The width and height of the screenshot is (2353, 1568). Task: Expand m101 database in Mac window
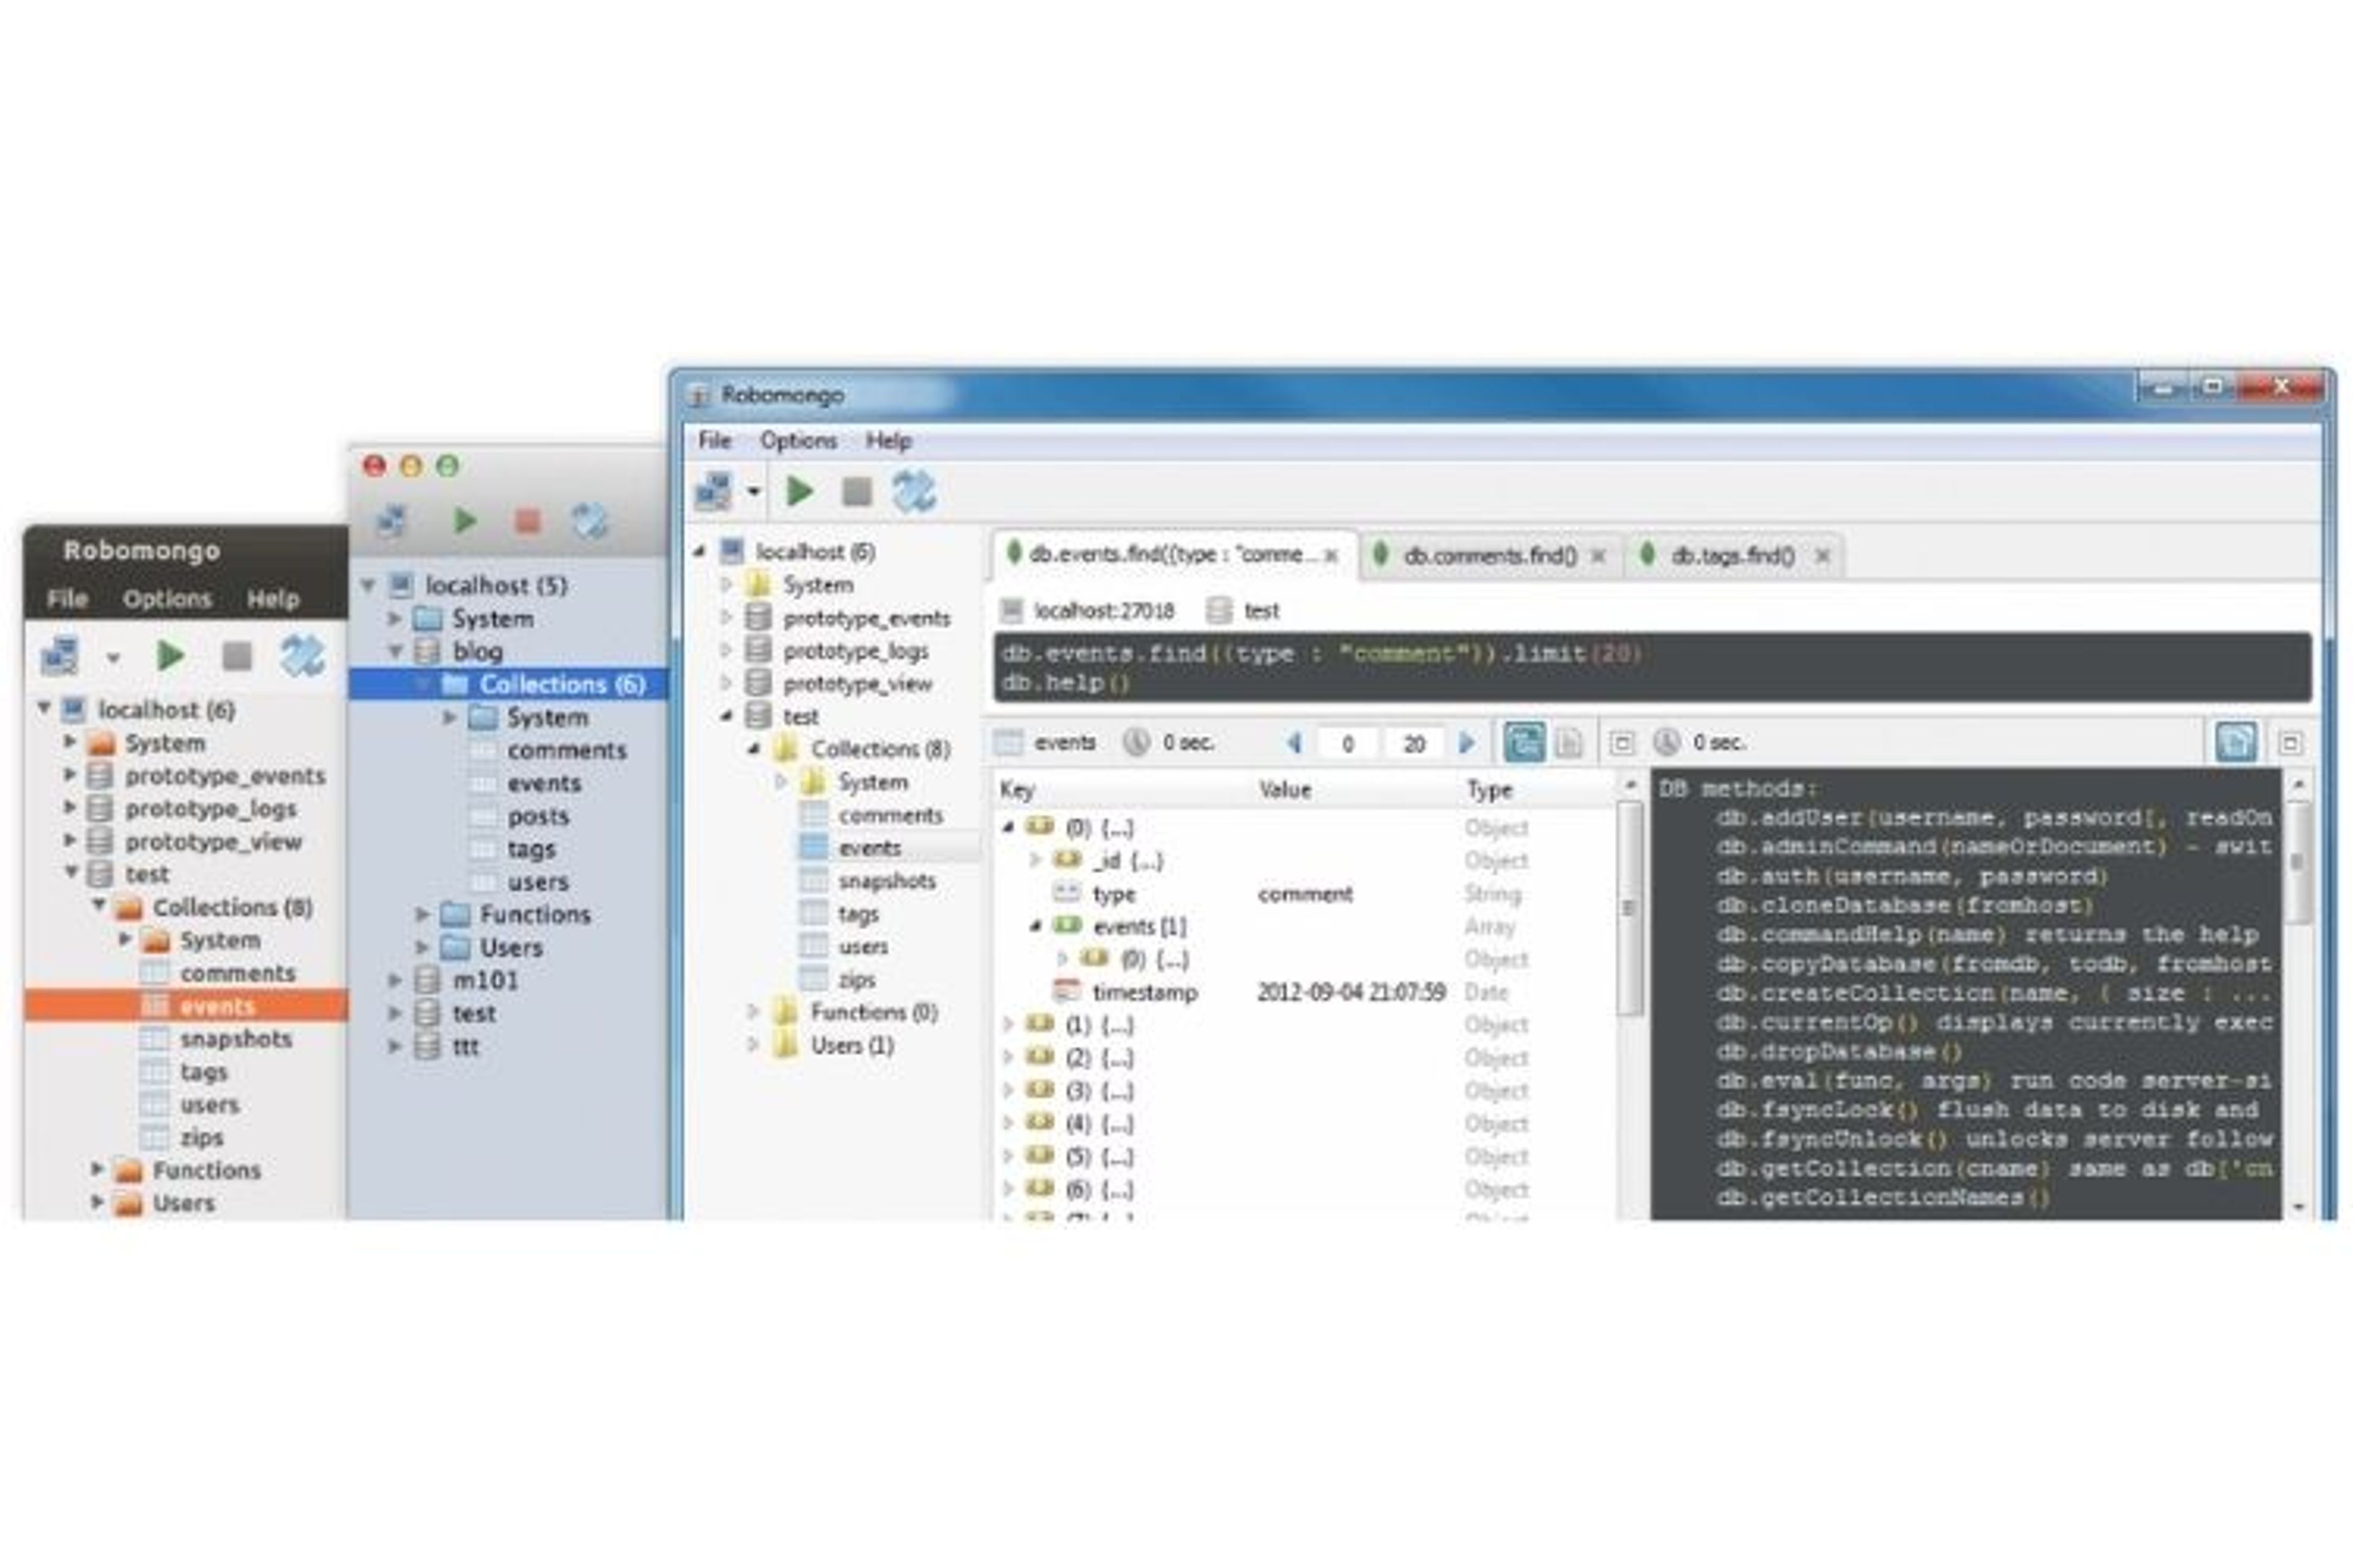[395, 980]
